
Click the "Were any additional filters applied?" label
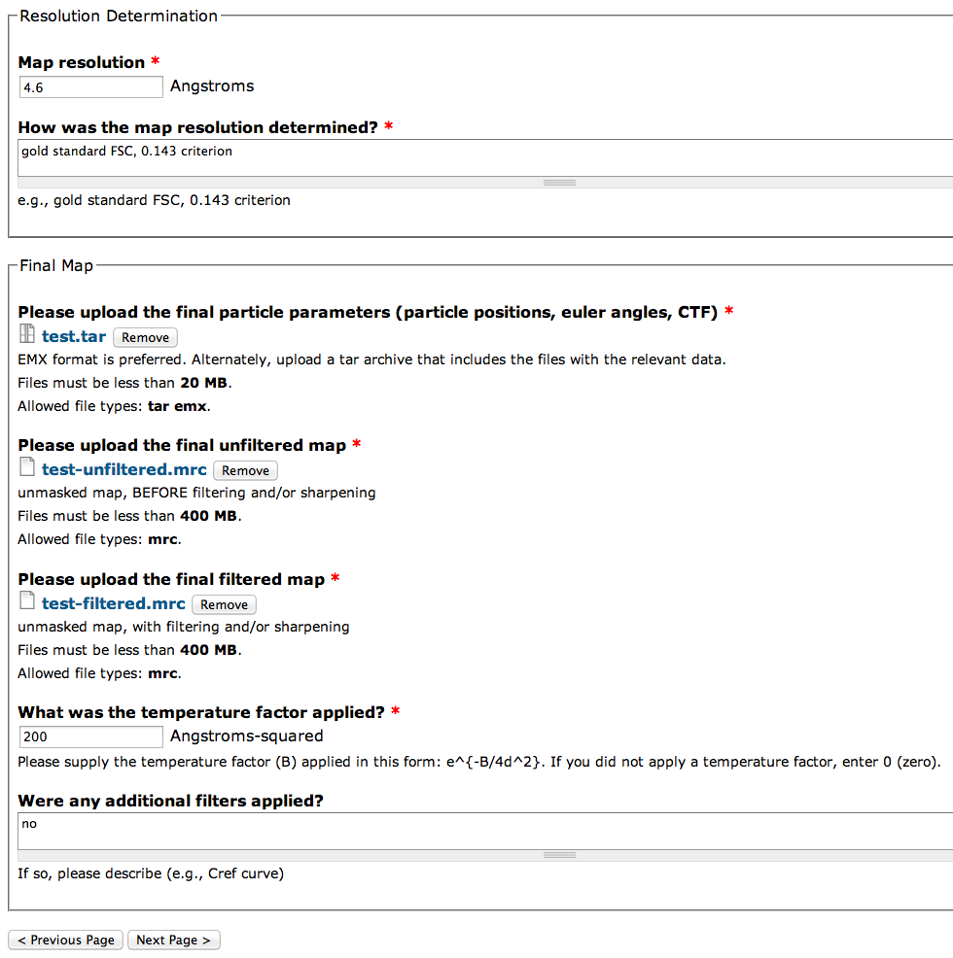pyautogui.click(x=170, y=801)
